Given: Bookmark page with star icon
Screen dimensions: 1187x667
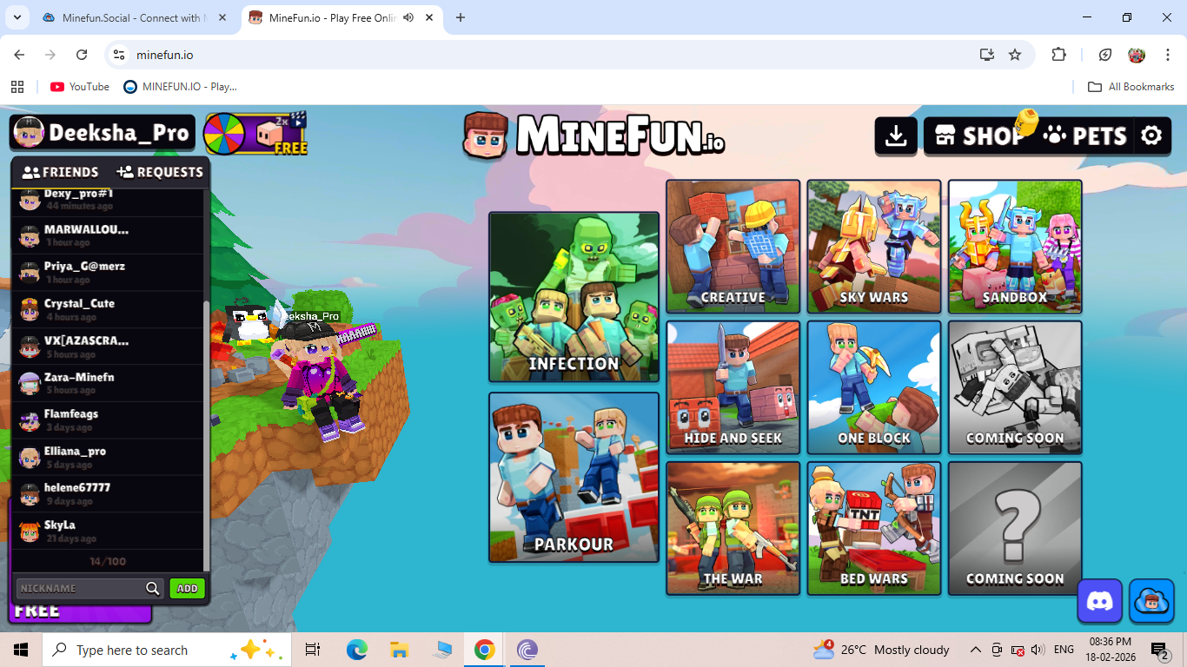Looking at the screenshot, I should coord(1015,55).
